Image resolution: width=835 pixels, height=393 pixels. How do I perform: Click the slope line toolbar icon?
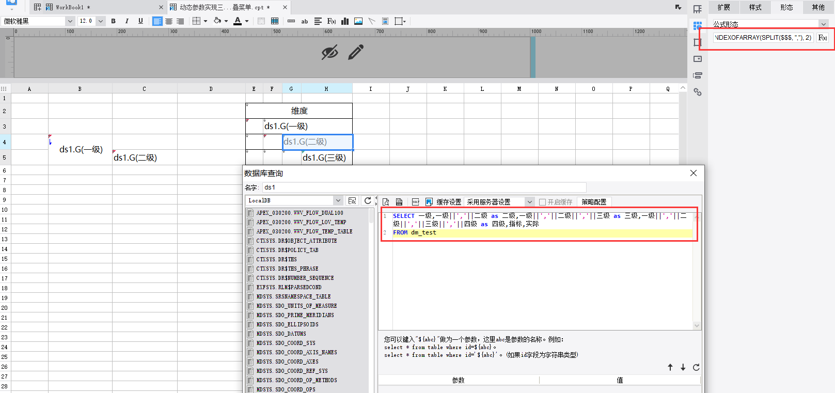pyautogui.click(x=372, y=21)
